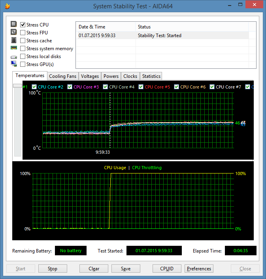The height and width of the screenshot is (279, 266).
Task: Toggle the CPU Core #4 graph checkbox
Action: point(105,87)
